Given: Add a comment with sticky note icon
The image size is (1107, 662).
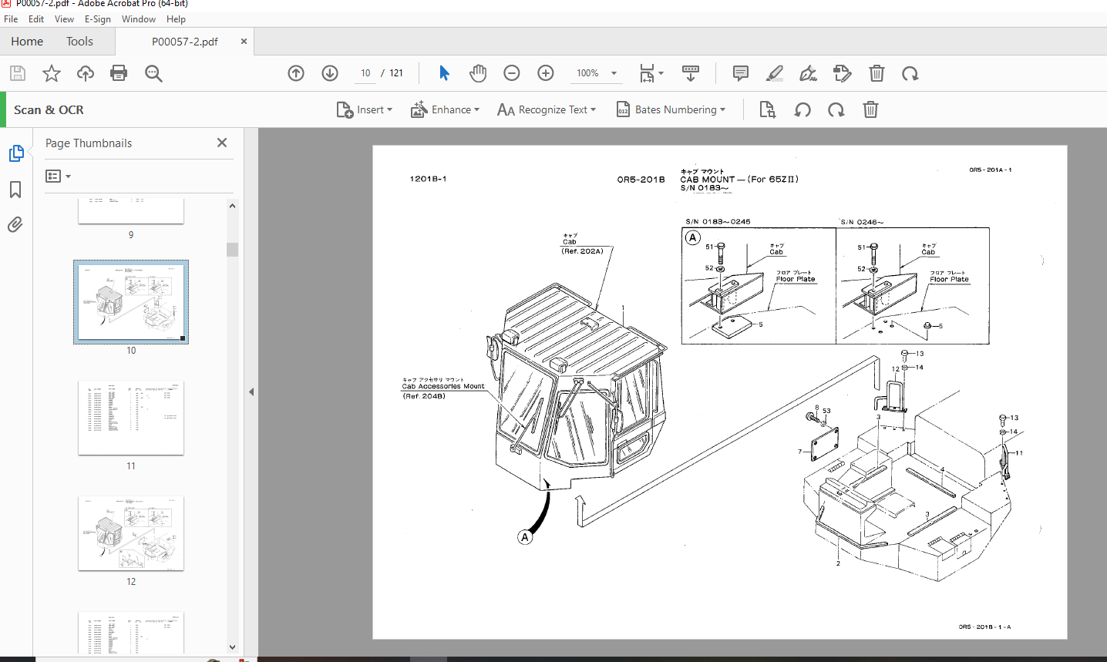Looking at the screenshot, I should click(x=740, y=73).
